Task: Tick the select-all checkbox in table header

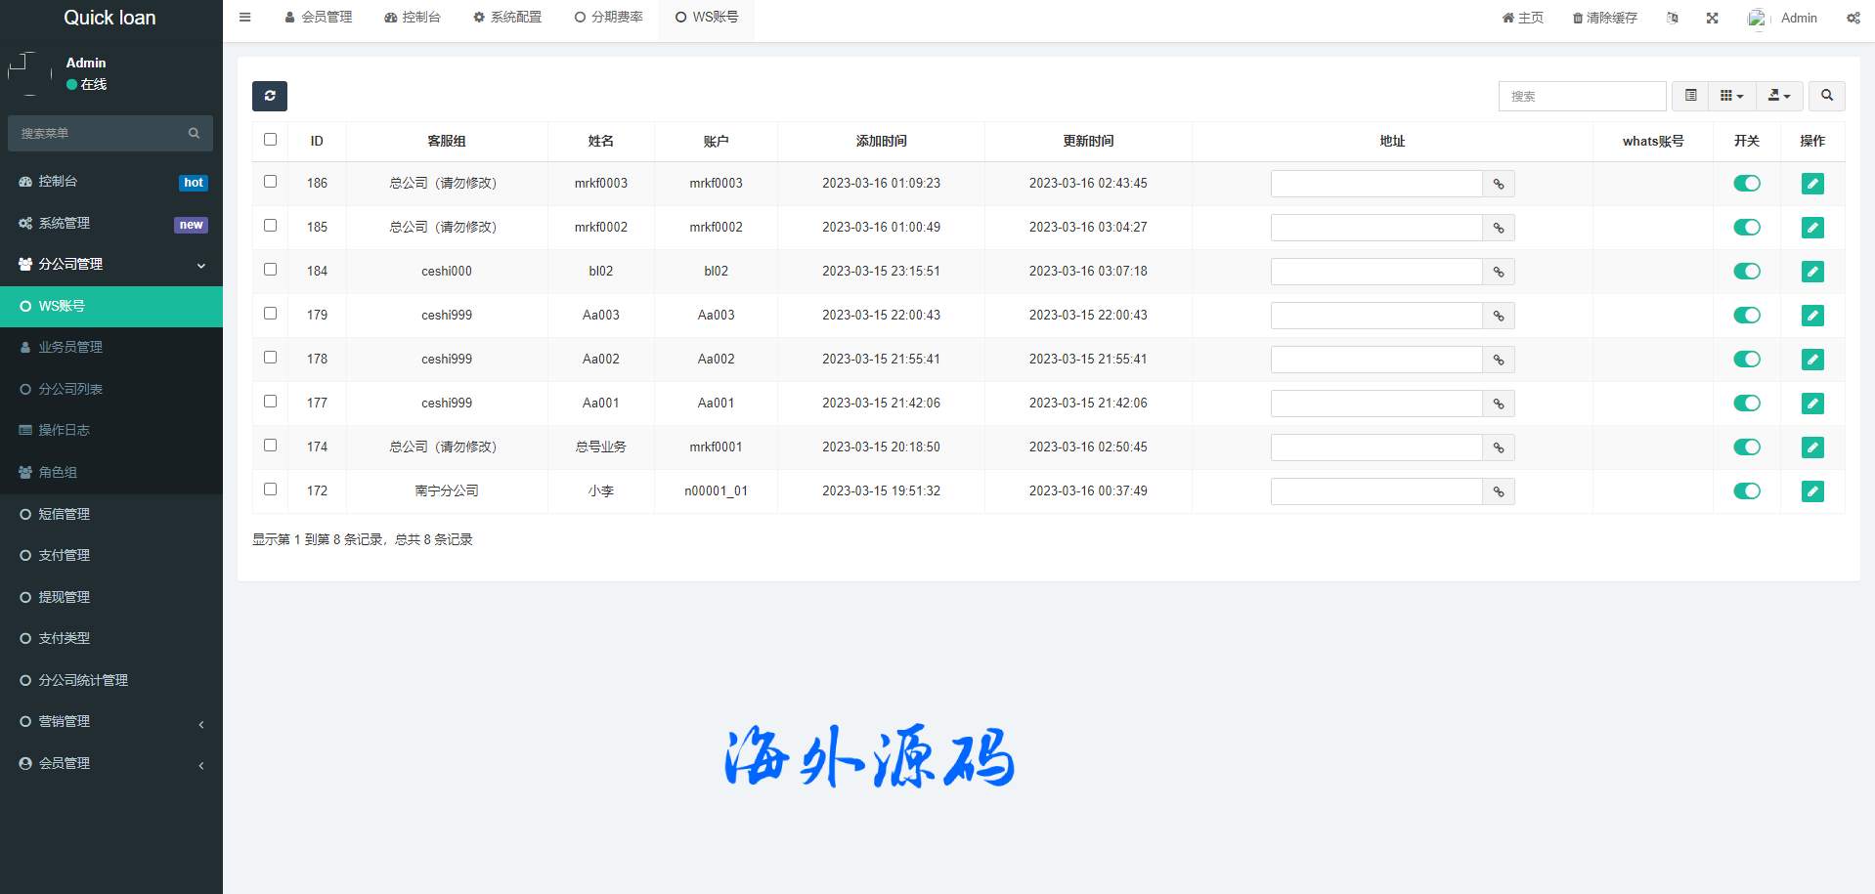Action: (271, 140)
